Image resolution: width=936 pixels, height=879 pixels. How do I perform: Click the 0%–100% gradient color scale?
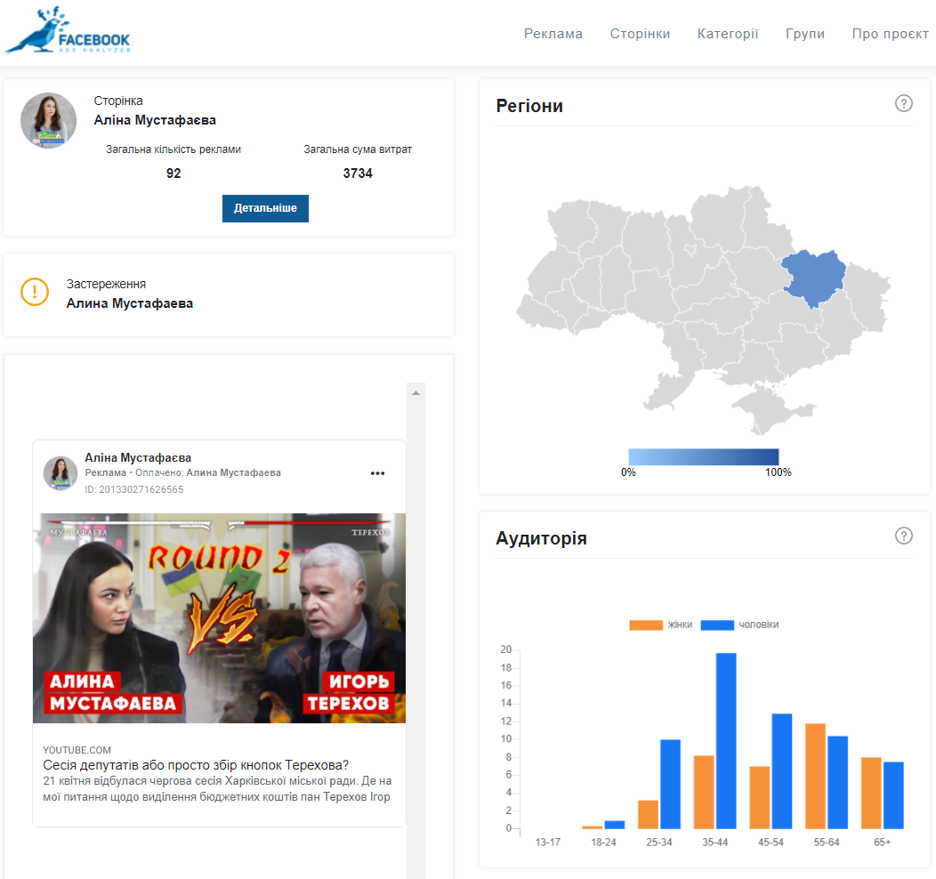[x=703, y=456]
